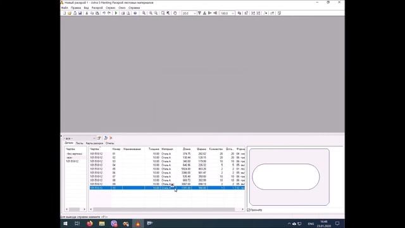Image resolution: width=405 pixels, height=228 pixels.
Task: Open the Справка menu
Action: pyautogui.click(x=134, y=8)
